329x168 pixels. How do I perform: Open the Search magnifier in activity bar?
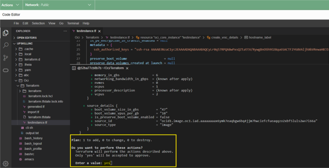click(x=6, y=45)
